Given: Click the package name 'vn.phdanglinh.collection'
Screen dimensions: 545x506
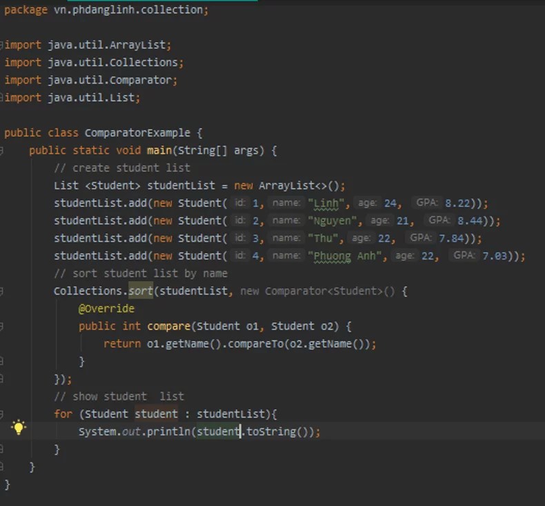Looking at the screenshot, I should 128,10.
